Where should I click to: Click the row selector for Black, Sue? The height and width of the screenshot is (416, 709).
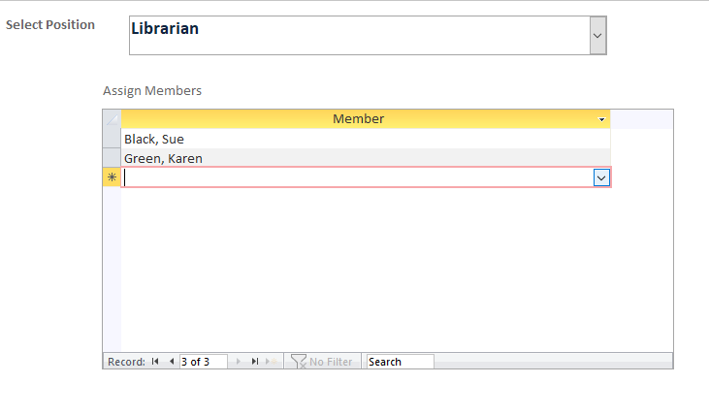(x=112, y=139)
